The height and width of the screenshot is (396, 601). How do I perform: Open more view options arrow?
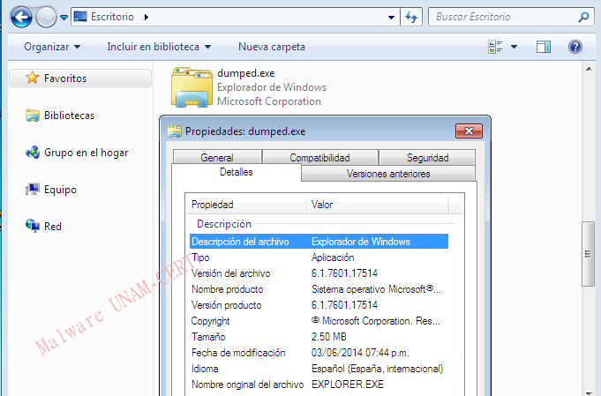pos(514,47)
